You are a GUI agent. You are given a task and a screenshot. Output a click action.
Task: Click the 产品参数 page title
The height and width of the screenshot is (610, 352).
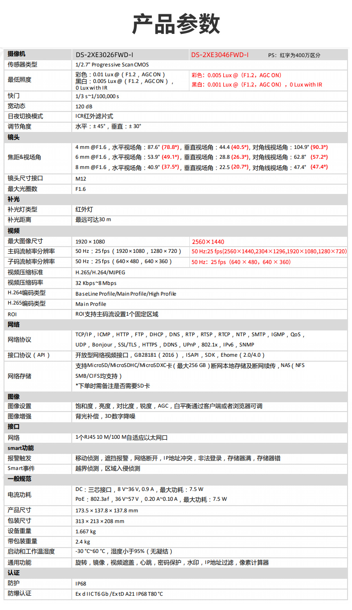[176, 24]
